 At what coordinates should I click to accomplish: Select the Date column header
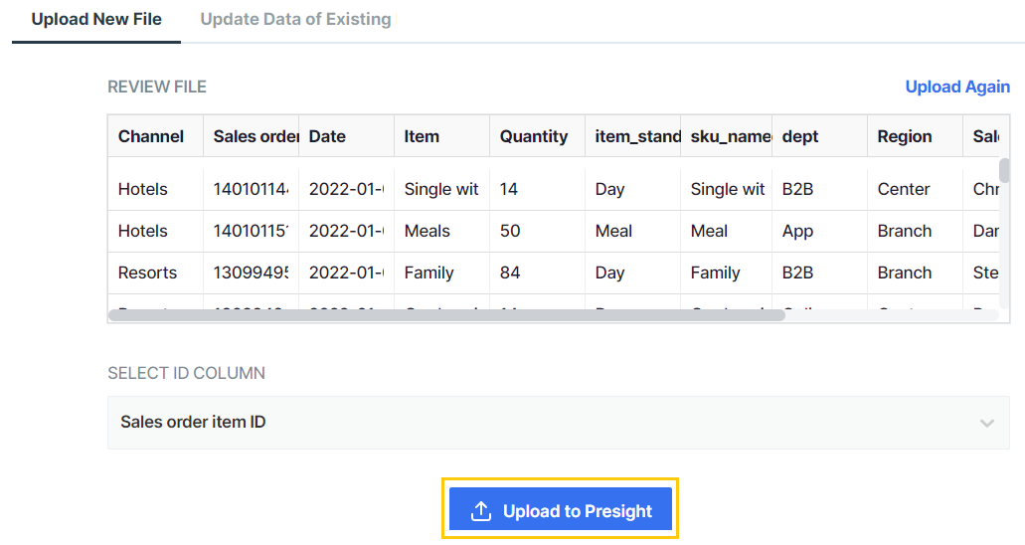tap(327, 136)
